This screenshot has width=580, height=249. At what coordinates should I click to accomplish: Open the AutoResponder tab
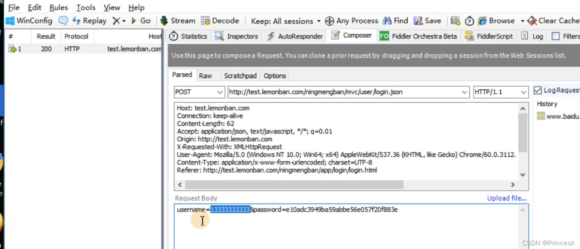[x=294, y=36]
